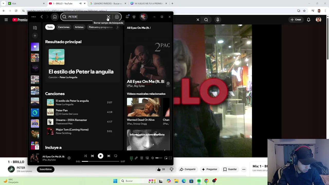This screenshot has height=185, width=329.
Task: Open the Spotify queue icon
Action: pos(142,158)
